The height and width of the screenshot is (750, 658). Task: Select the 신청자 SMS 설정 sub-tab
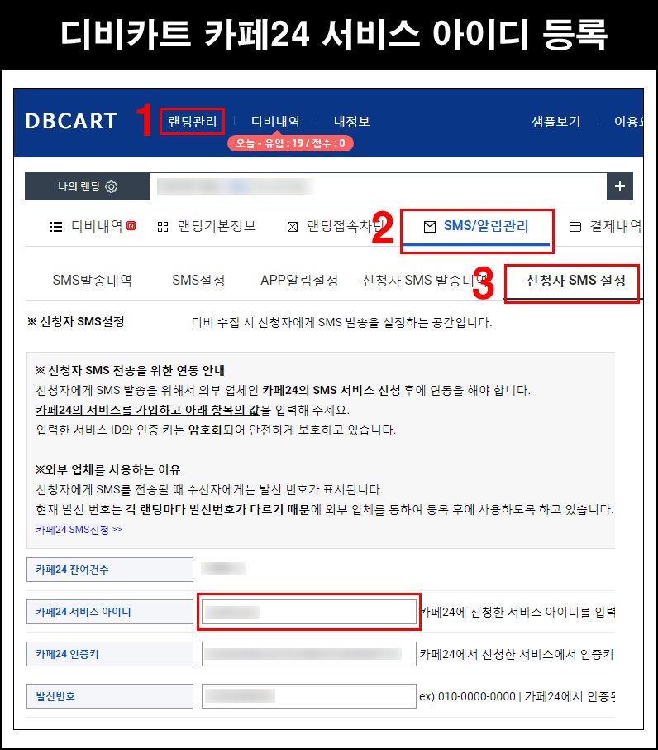point(575,281)
